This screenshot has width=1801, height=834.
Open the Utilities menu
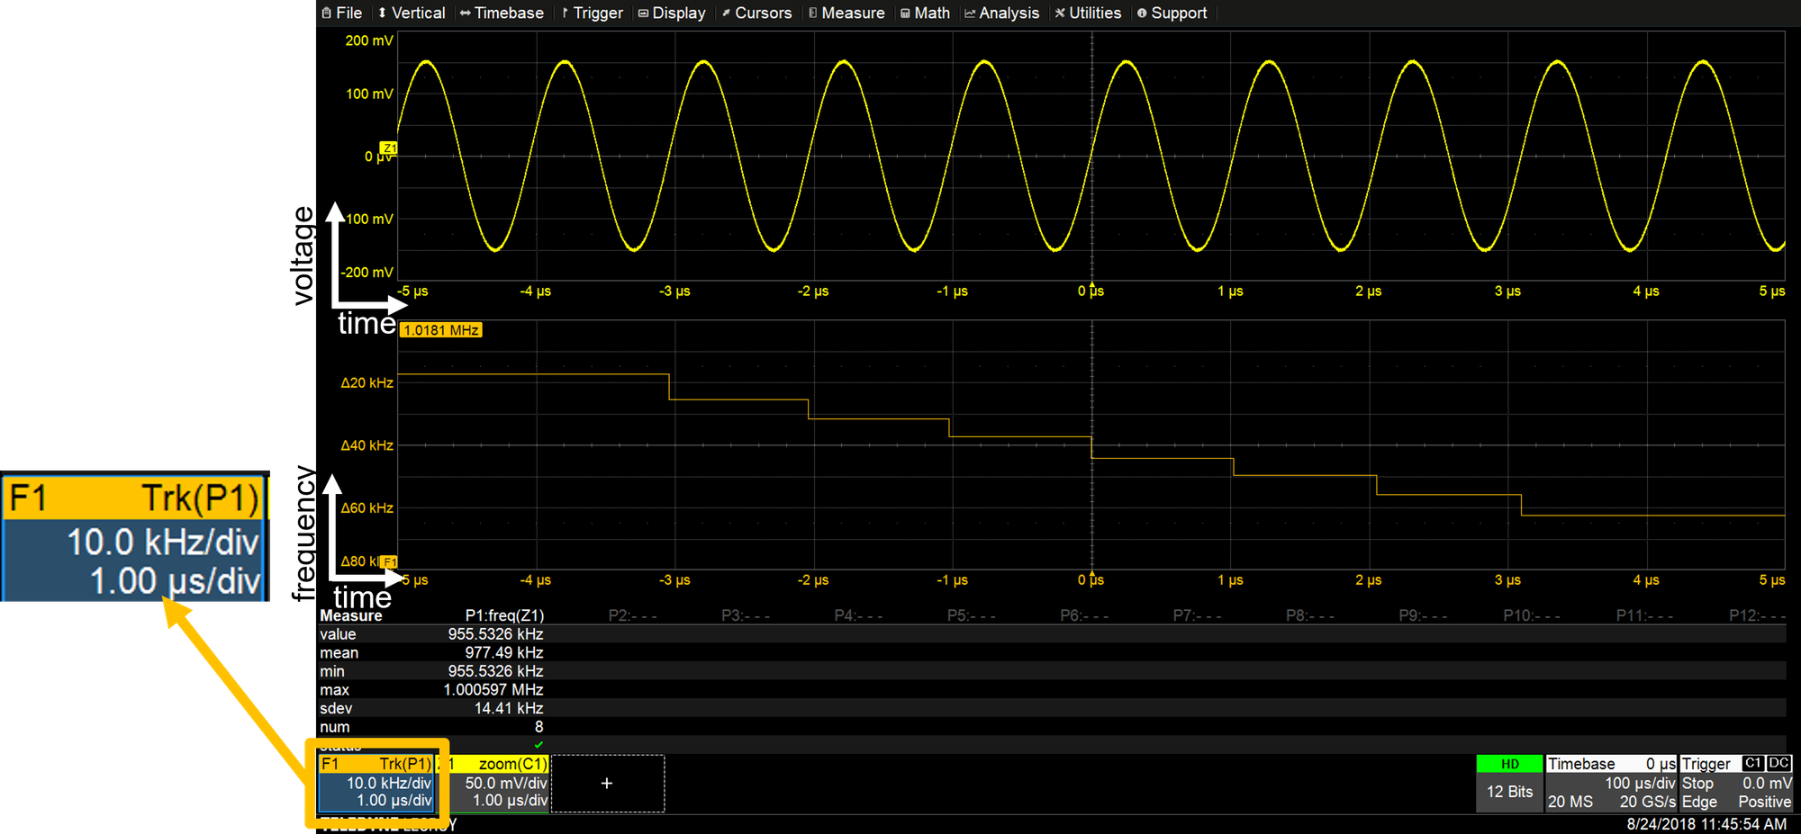1088,13
